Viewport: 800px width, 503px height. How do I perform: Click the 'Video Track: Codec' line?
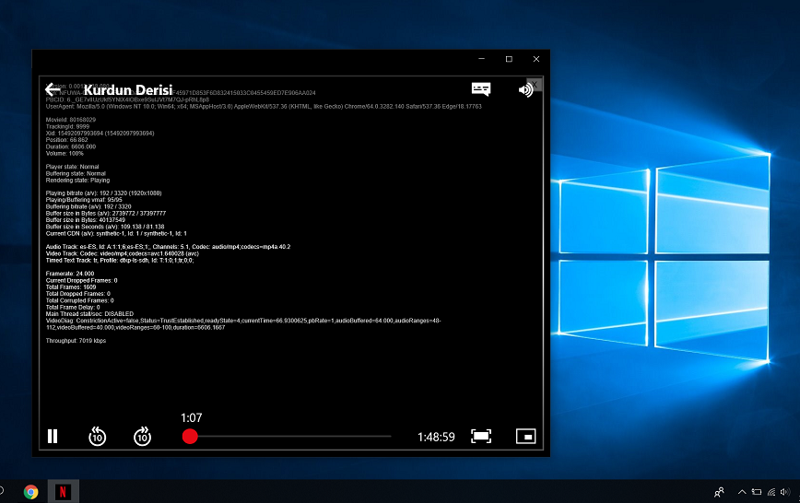[x=122, y=253]
